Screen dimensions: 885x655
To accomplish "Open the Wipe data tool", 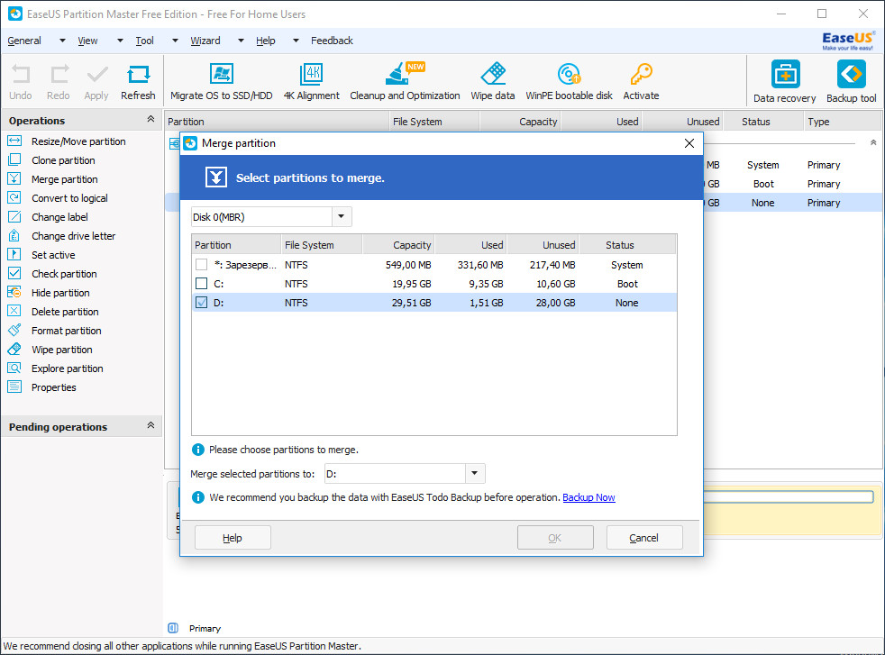I will tap(493, 82).
